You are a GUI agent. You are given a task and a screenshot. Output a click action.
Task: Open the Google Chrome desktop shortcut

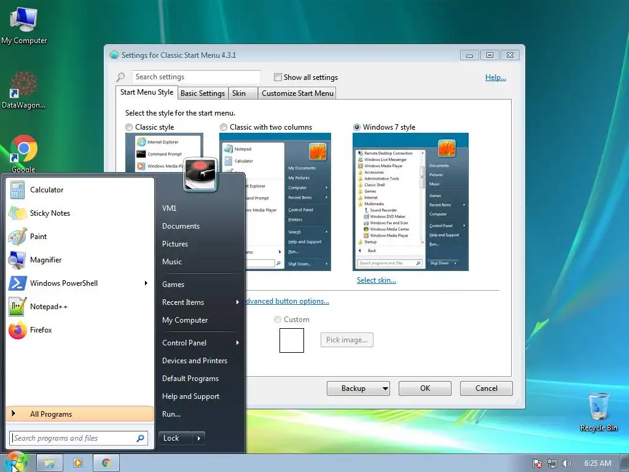click(x=24, y=154)
